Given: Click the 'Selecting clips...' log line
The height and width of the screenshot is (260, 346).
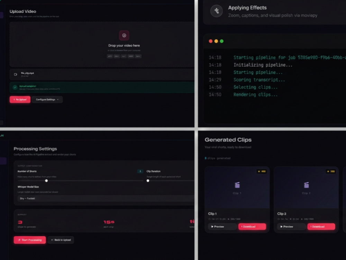Looking at the screenshot, I should tap(256, 87).
